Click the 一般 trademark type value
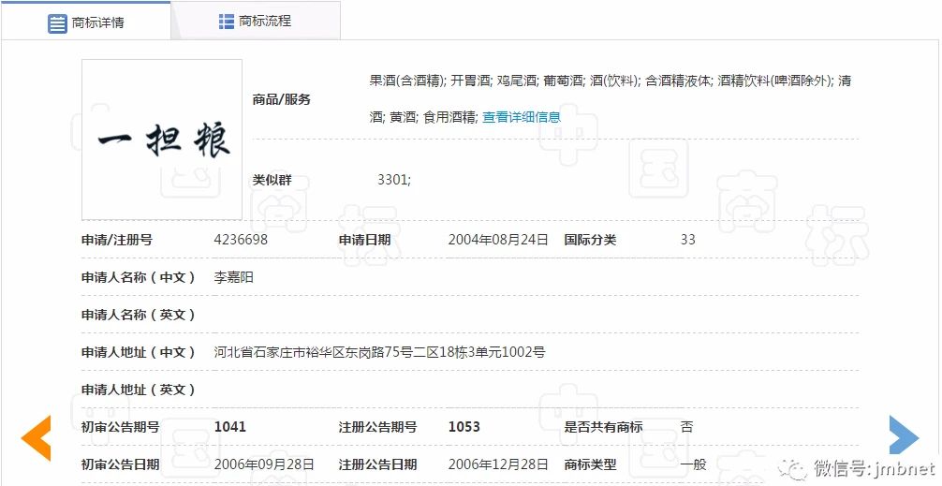This screenshot has height=486, width=942. pyautogui.click(x=693, y=464)
